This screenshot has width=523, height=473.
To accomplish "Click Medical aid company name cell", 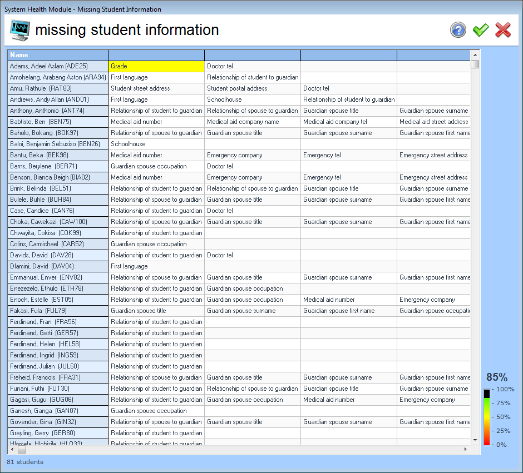I will pyautogui.click(x=253, y=122).
